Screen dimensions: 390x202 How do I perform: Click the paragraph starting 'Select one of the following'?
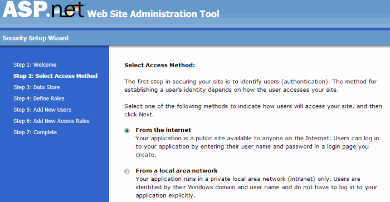point(253,110)
